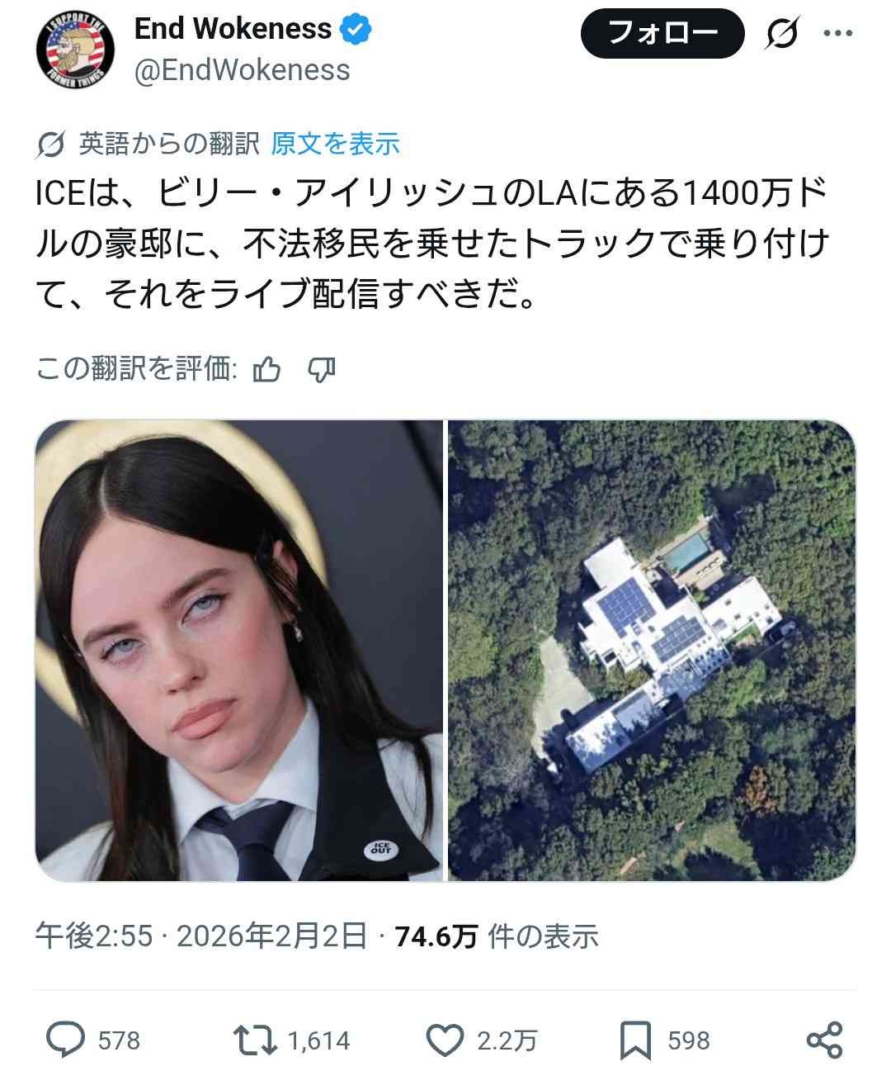Like the post with the heart icon

pos(446,1040)
